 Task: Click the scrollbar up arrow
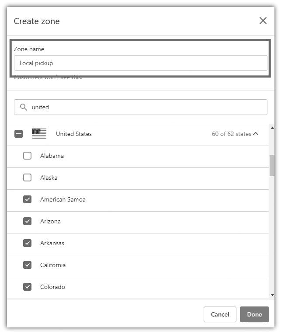pyautogui.click(x=272, y=128)
